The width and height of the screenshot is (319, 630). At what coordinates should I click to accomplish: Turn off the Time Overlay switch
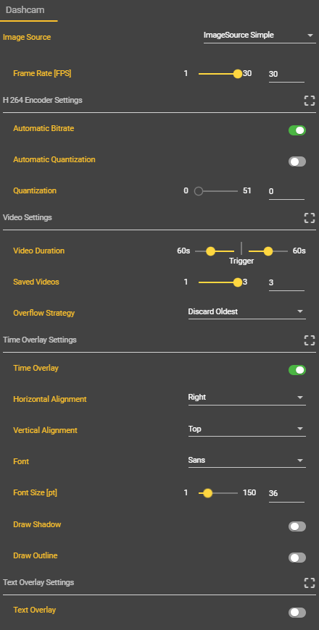[x=297, y=370]
